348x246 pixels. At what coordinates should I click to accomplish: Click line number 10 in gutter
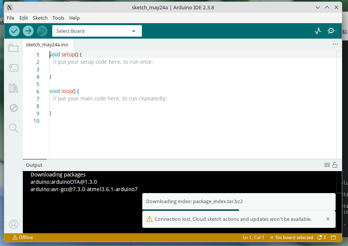[36, 121]
